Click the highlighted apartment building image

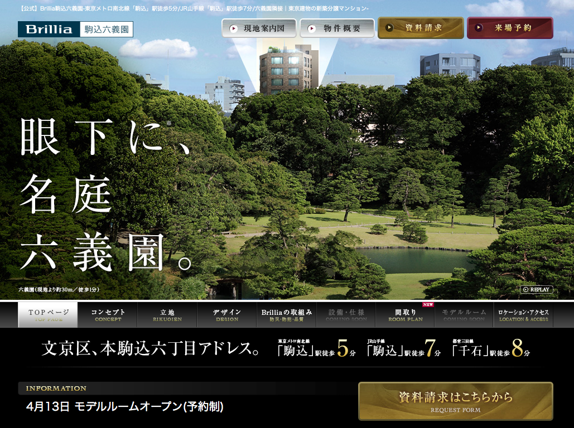click(285, 70)
